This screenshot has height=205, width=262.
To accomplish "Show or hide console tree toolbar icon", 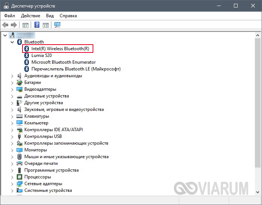I will [25, 25].
